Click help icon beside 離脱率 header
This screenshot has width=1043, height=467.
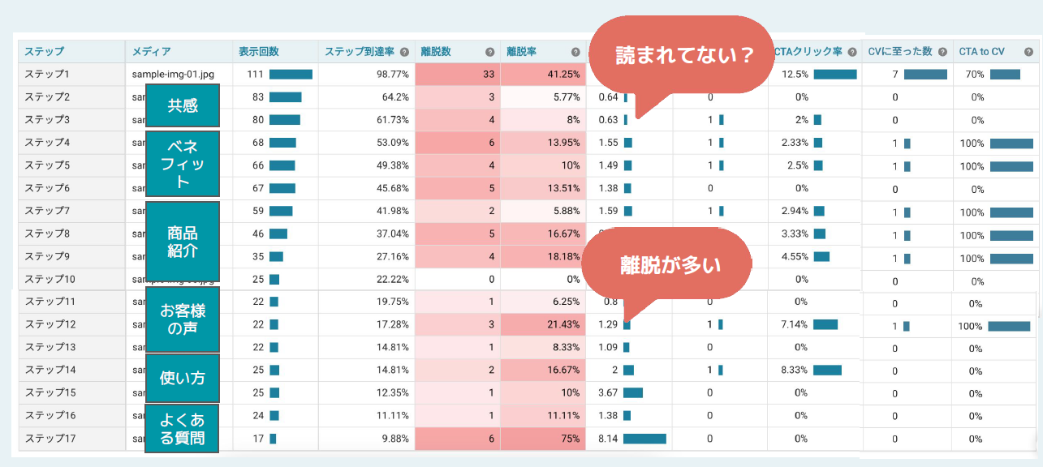click(575, 52)
